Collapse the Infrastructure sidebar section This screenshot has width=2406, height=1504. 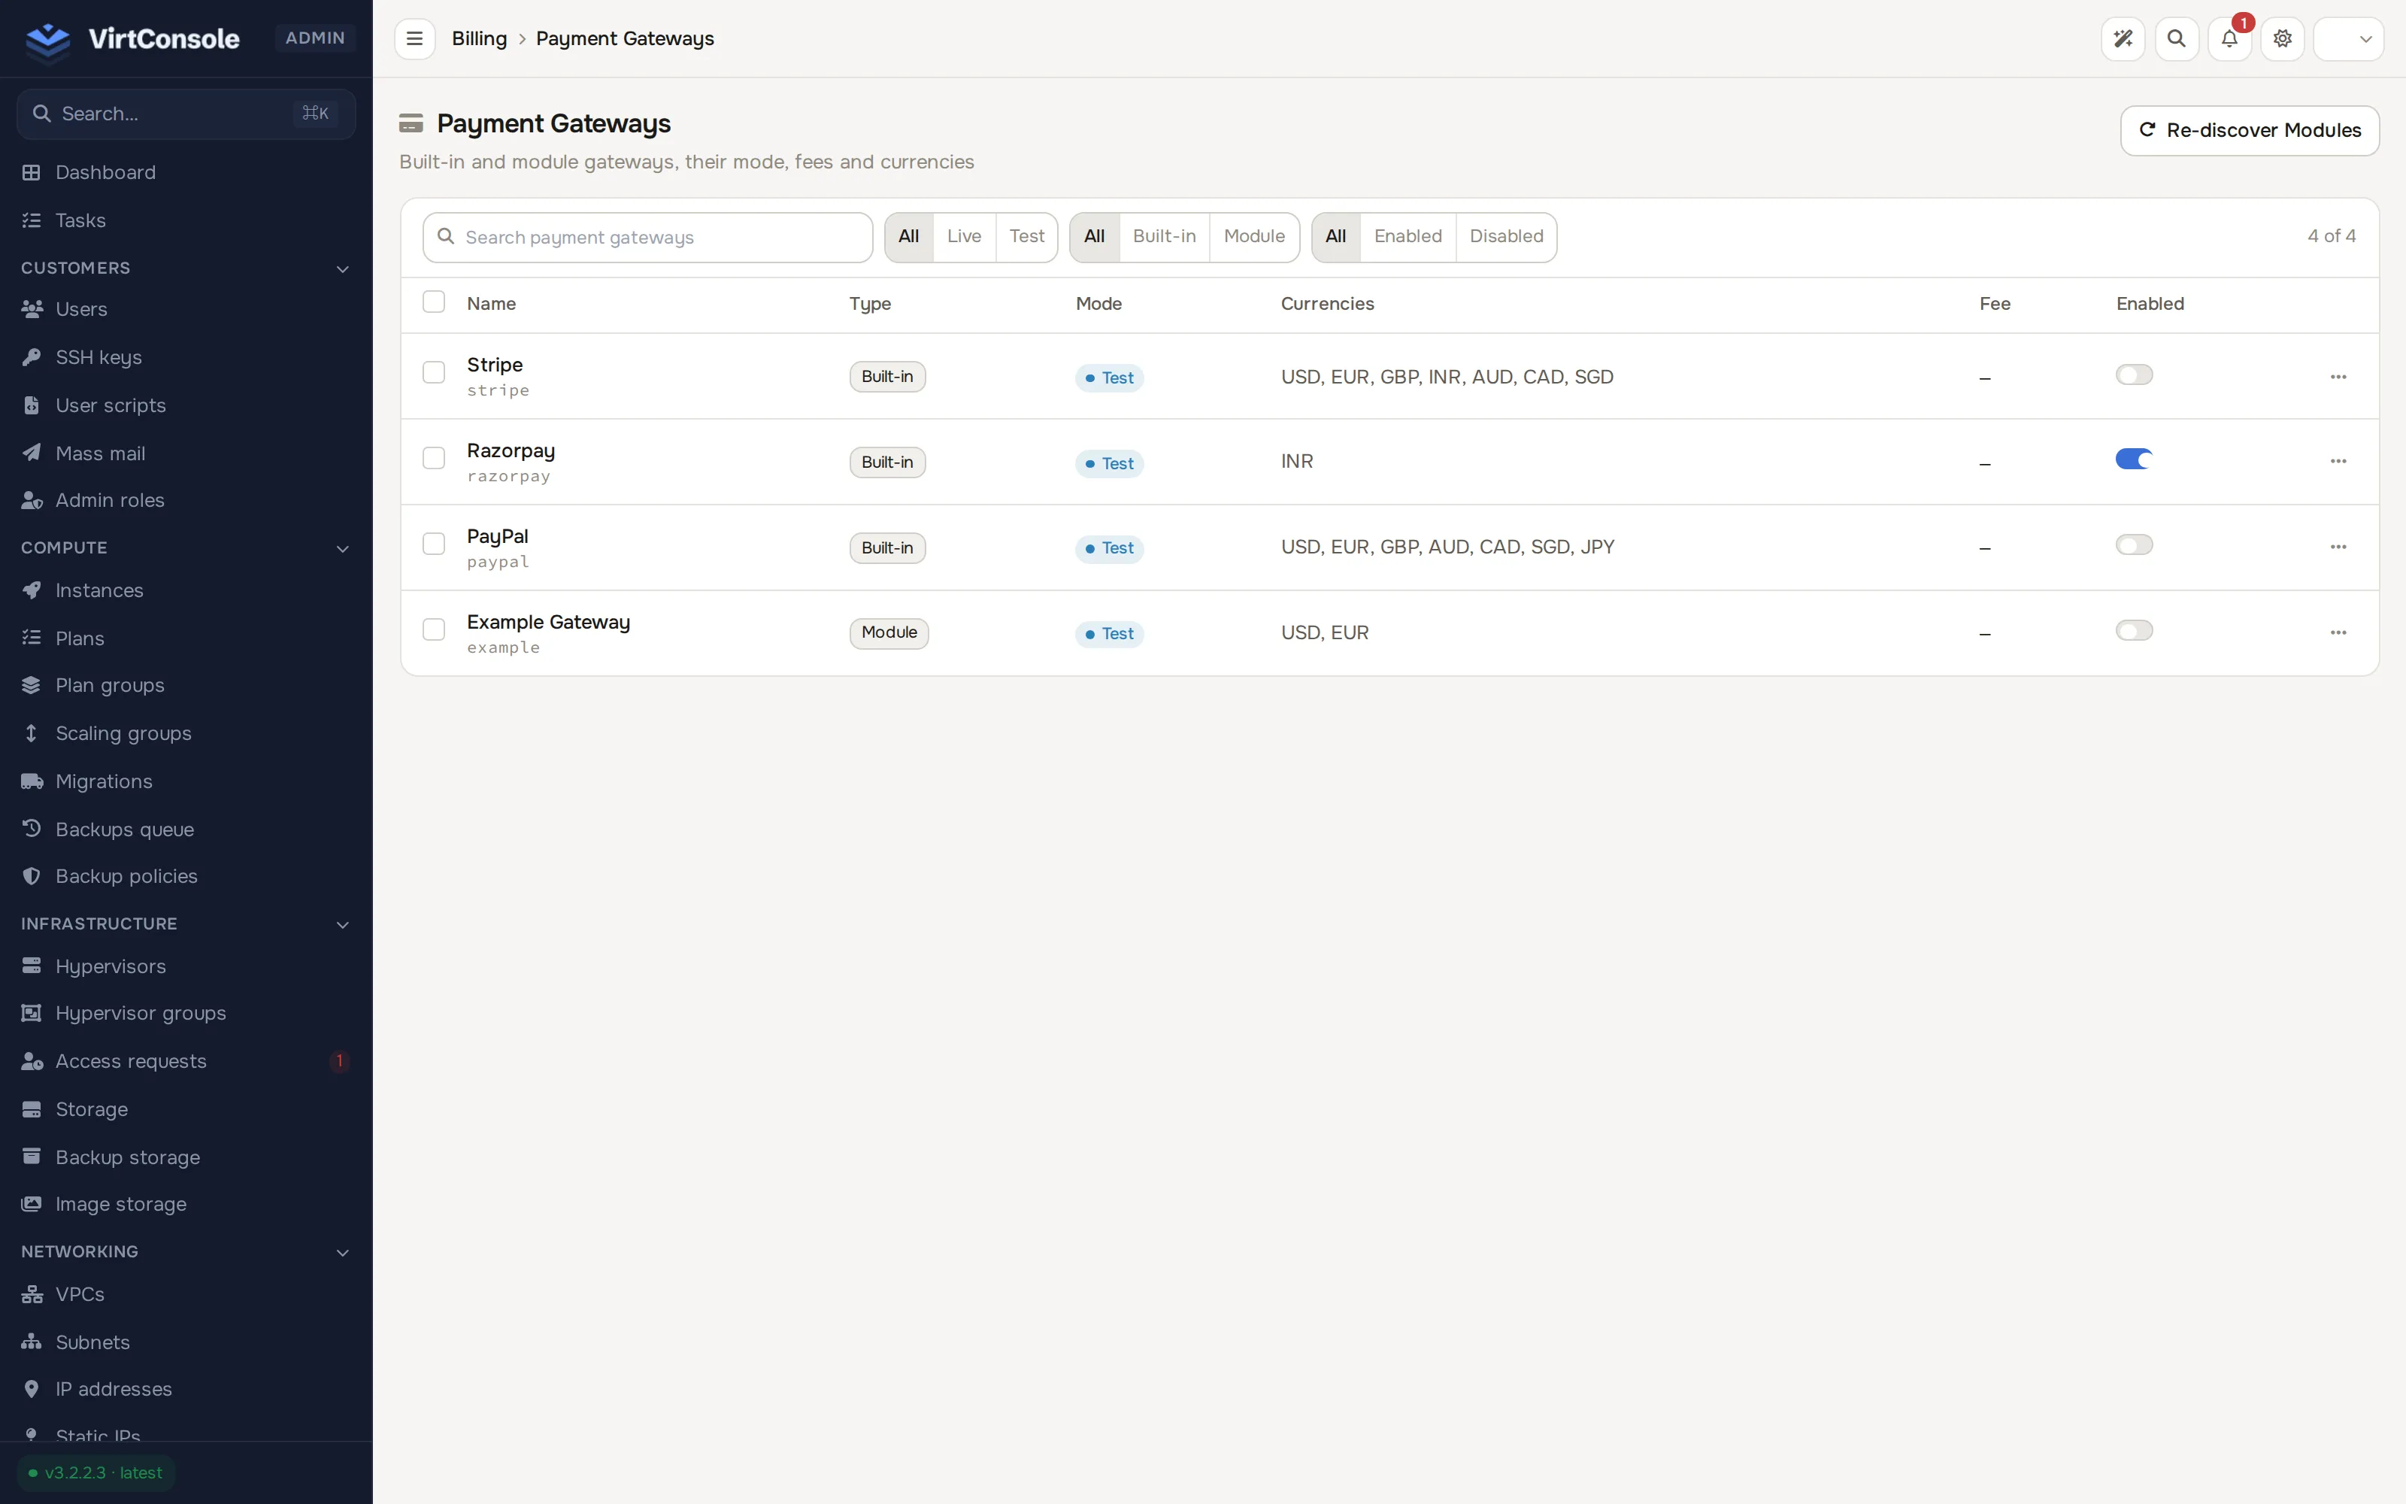pyautogui.click(x=343, y=924)
